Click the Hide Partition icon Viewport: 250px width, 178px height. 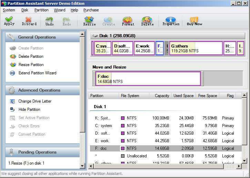[x=12, y=109]
